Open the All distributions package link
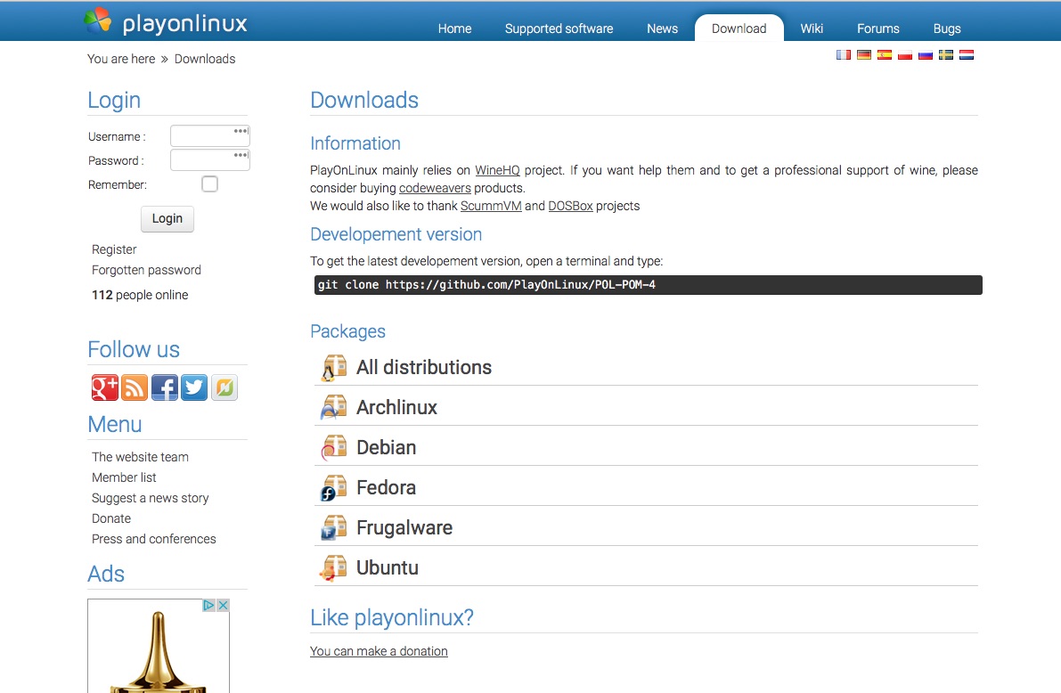This screenshot has height=693, width=1061. pos(424,368)
